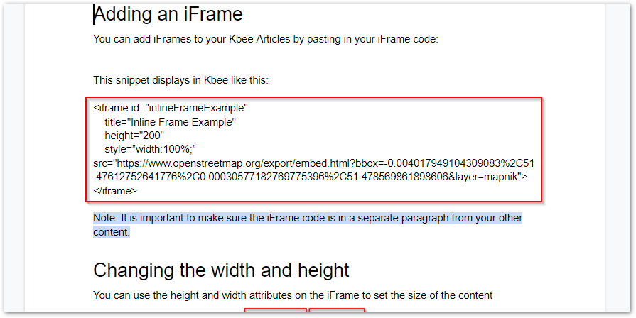Click the id="inlineFrameExample" code line
The image size is (636, 318).
pos(171,109)
